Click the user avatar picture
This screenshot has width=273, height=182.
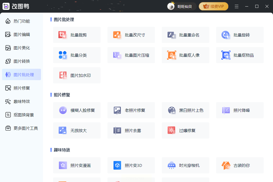coord(171,6)
